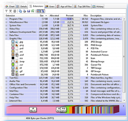Click the printer icon to print the list
This screenshot has width=128, height=121.
pos(25,11)
